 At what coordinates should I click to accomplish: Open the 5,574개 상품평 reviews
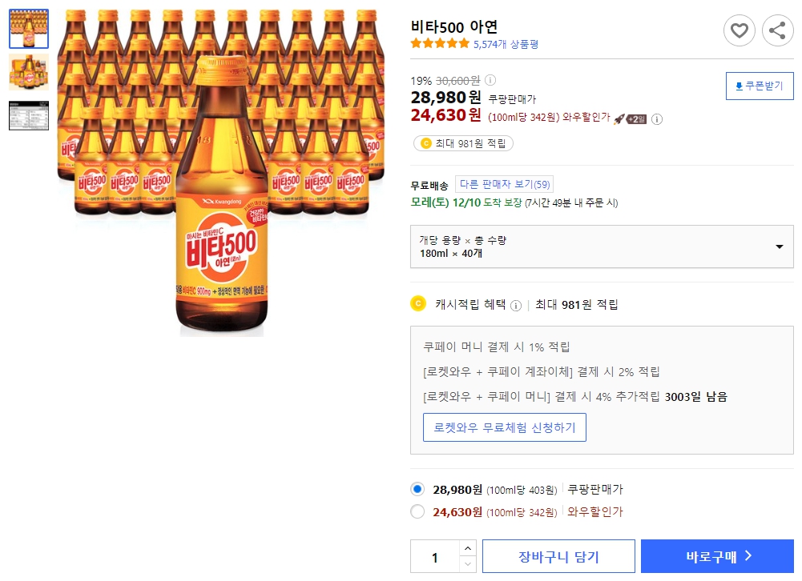click(x=508, y=45)
